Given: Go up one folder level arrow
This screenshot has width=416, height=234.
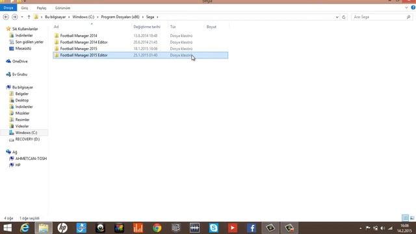Looking at the screenshot, I should tap(29, 17).
